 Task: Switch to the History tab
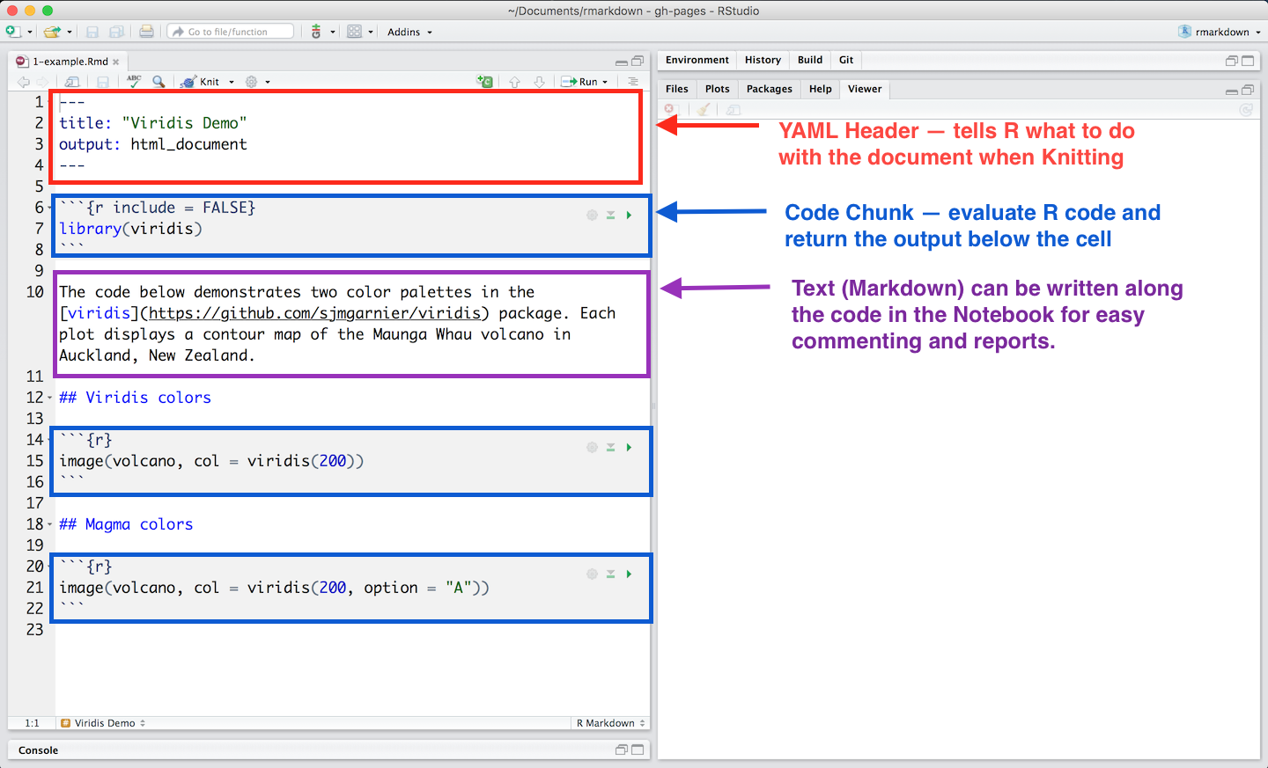[x=763, y=60]
